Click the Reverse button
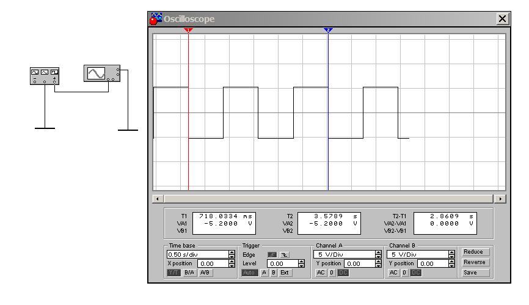Image resolution: width=529 pixels, height=305 pixels. [x=476, y=262]
